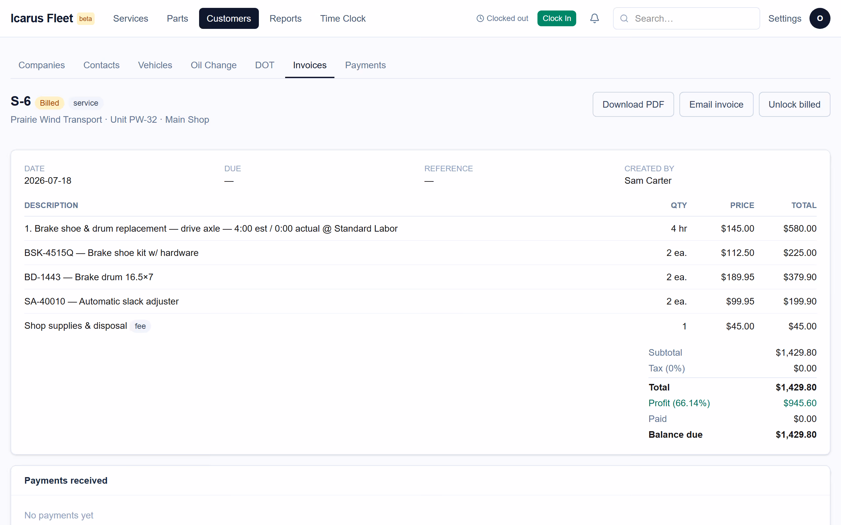
Task: Click the $945.60 profit amount
Action: click(800, 403)
